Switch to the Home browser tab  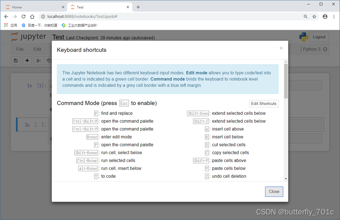[34, 7]
